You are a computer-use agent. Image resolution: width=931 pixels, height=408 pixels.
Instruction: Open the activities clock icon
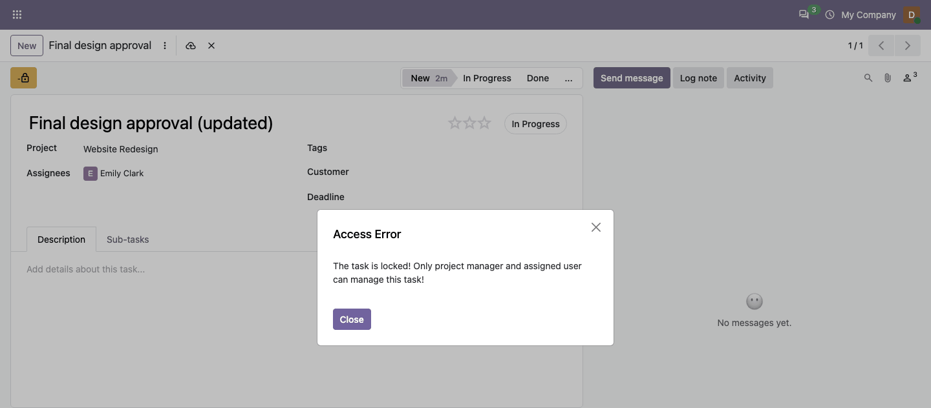pos(829,15)
